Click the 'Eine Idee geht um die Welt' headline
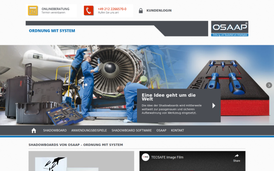The image size is (274, 171). click(169, 97)
